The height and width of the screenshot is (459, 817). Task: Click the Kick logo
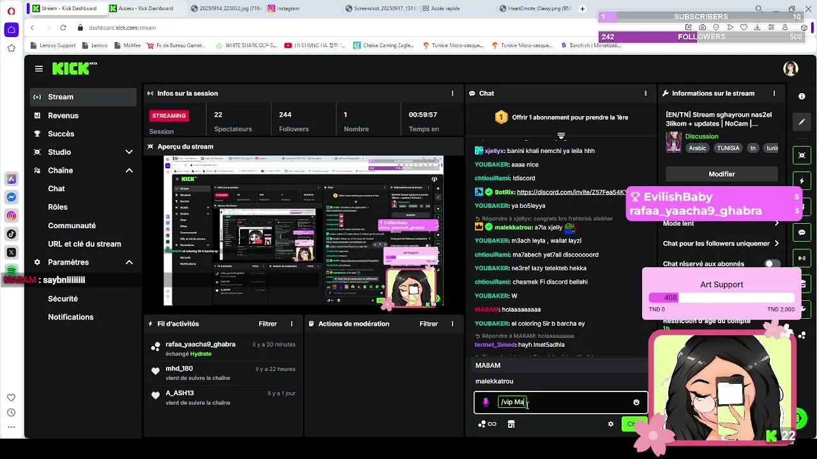pyautogui.click(x=74, y=69)
